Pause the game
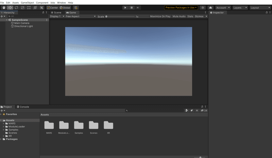 pyautogui.click(x=132, y=7)
